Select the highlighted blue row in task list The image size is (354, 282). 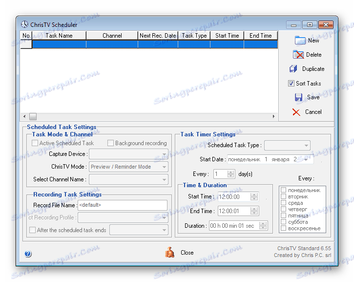pyautogui.click(x=155, y=44)
